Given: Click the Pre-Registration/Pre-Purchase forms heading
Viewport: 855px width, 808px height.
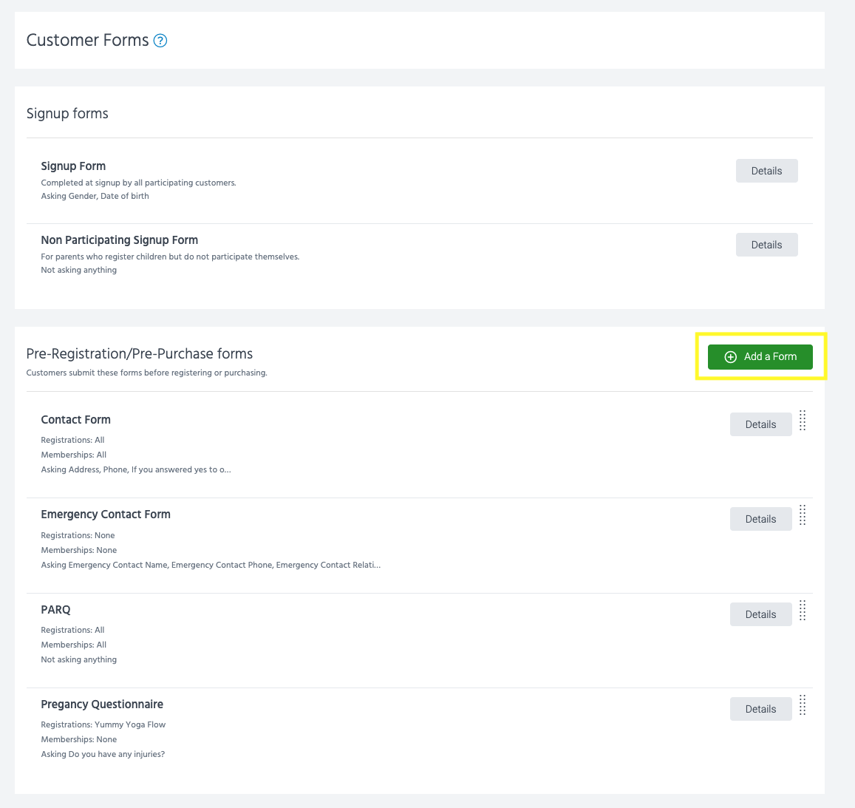Looking at the screenshot, I should coord(140,354).
